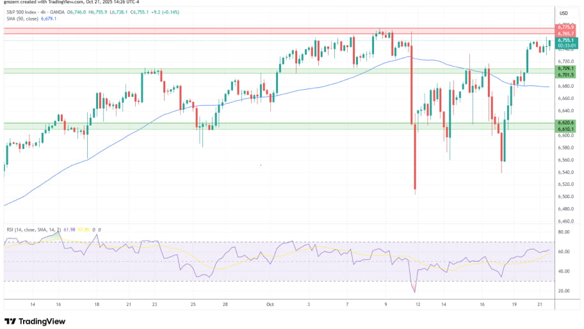Open the USD currency selector
The image size is (584, 329).
point(564,13)
